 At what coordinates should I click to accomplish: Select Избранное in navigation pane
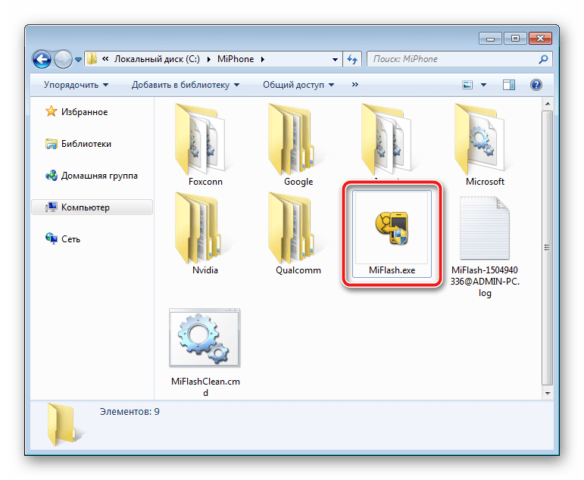click(77, 112)
